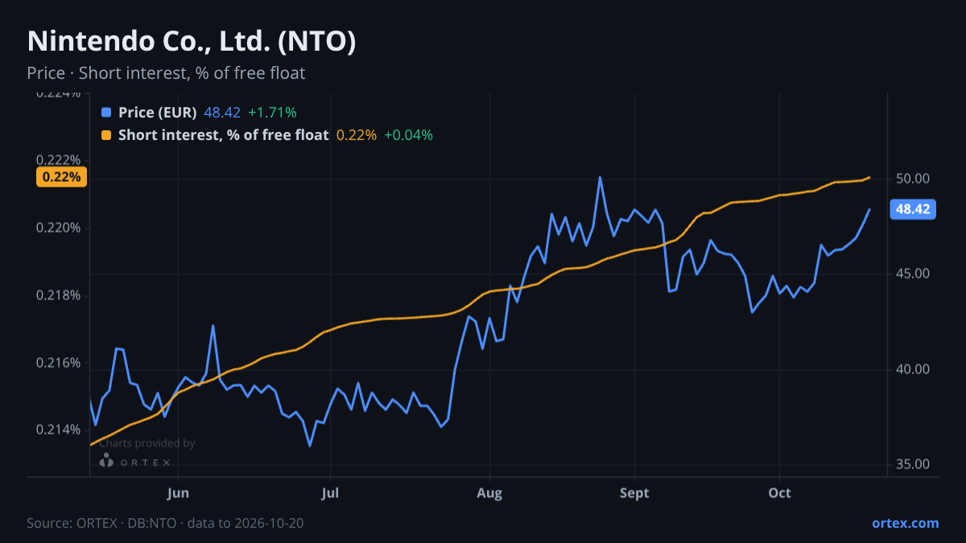Click the Jun x-axis label
Image resolution: width=966 pixels, height=543 pixels.
pos(178,492)
